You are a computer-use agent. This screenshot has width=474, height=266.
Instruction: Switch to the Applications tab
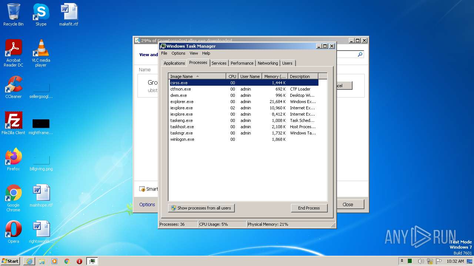coord(174,63)
